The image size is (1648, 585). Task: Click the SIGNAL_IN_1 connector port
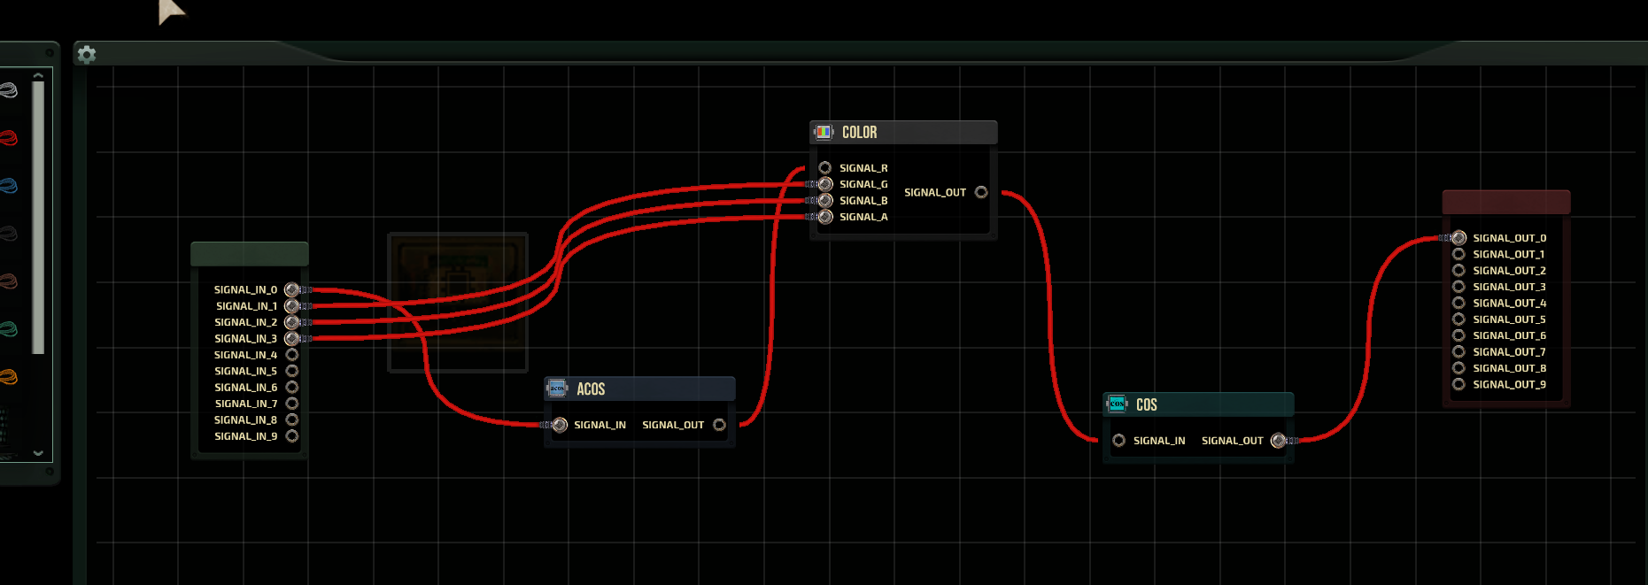tap(291, 306)
